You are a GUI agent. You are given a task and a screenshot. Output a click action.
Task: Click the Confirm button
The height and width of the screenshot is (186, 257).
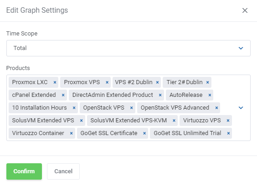[x=24, y=171]
